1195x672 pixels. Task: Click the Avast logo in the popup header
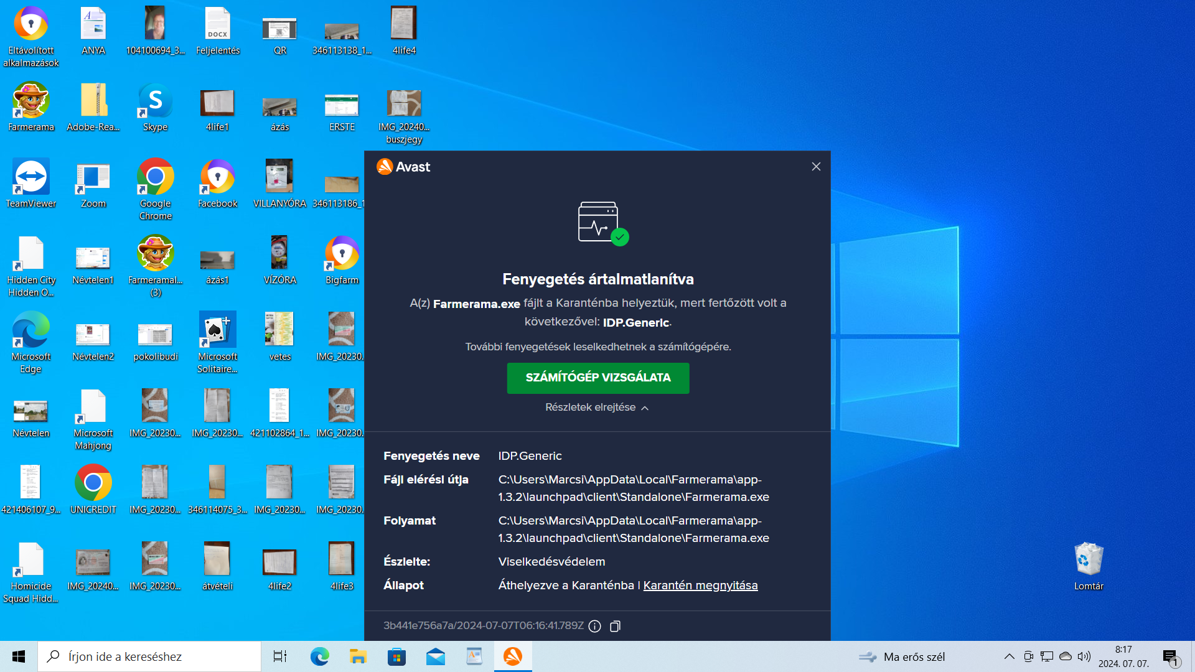click(403, 167)
